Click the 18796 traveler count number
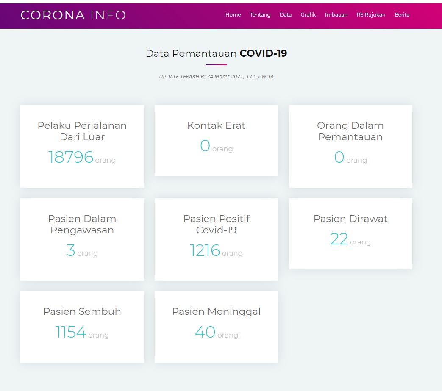This screenshot has height=391, width=442. 70,157
